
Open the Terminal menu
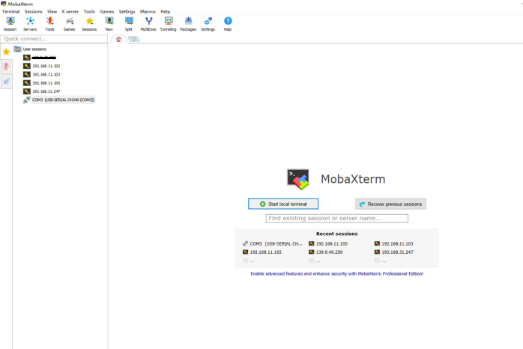click(x=11, y=11)
